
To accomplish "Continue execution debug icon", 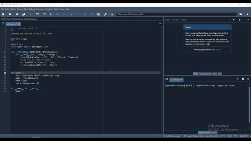I will coord(85,14).
